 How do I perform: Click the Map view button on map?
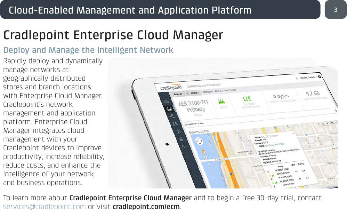click(x=332, y=122)
